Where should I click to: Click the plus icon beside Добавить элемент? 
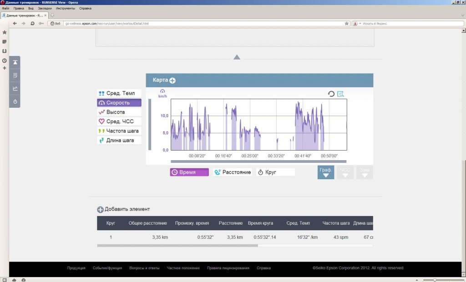tap(100, 210)
